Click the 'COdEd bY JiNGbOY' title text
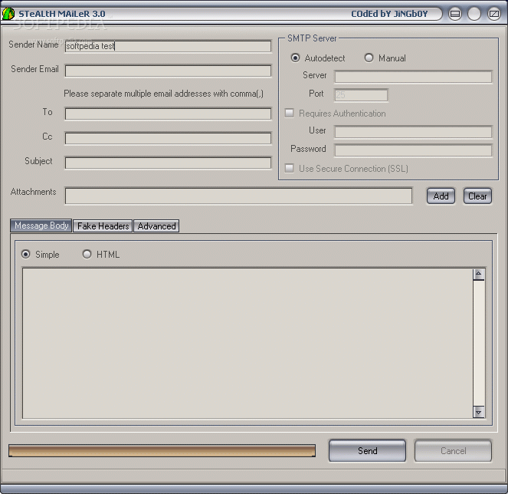The width and height of the screenshot is (508, 494). coord(389,14)
